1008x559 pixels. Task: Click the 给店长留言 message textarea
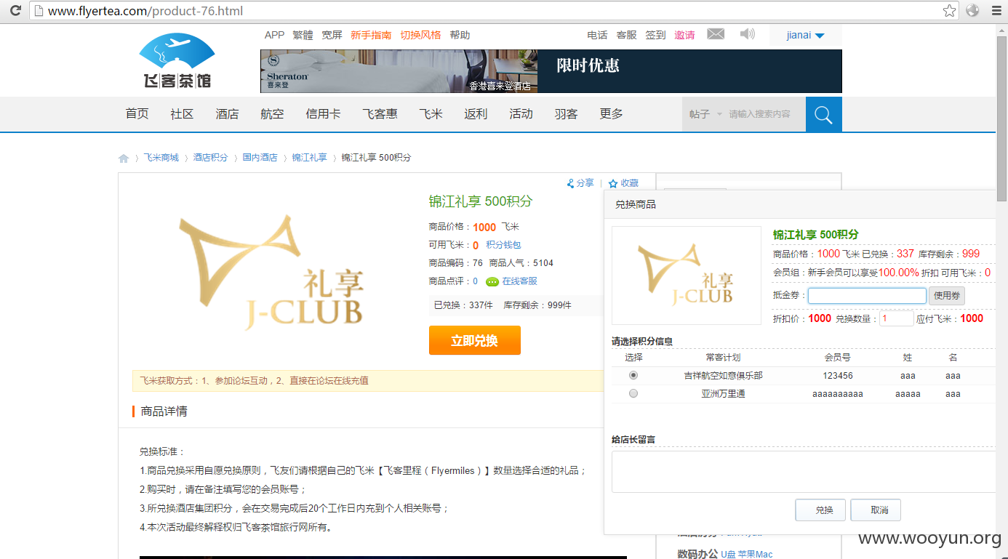pos(804,472)
